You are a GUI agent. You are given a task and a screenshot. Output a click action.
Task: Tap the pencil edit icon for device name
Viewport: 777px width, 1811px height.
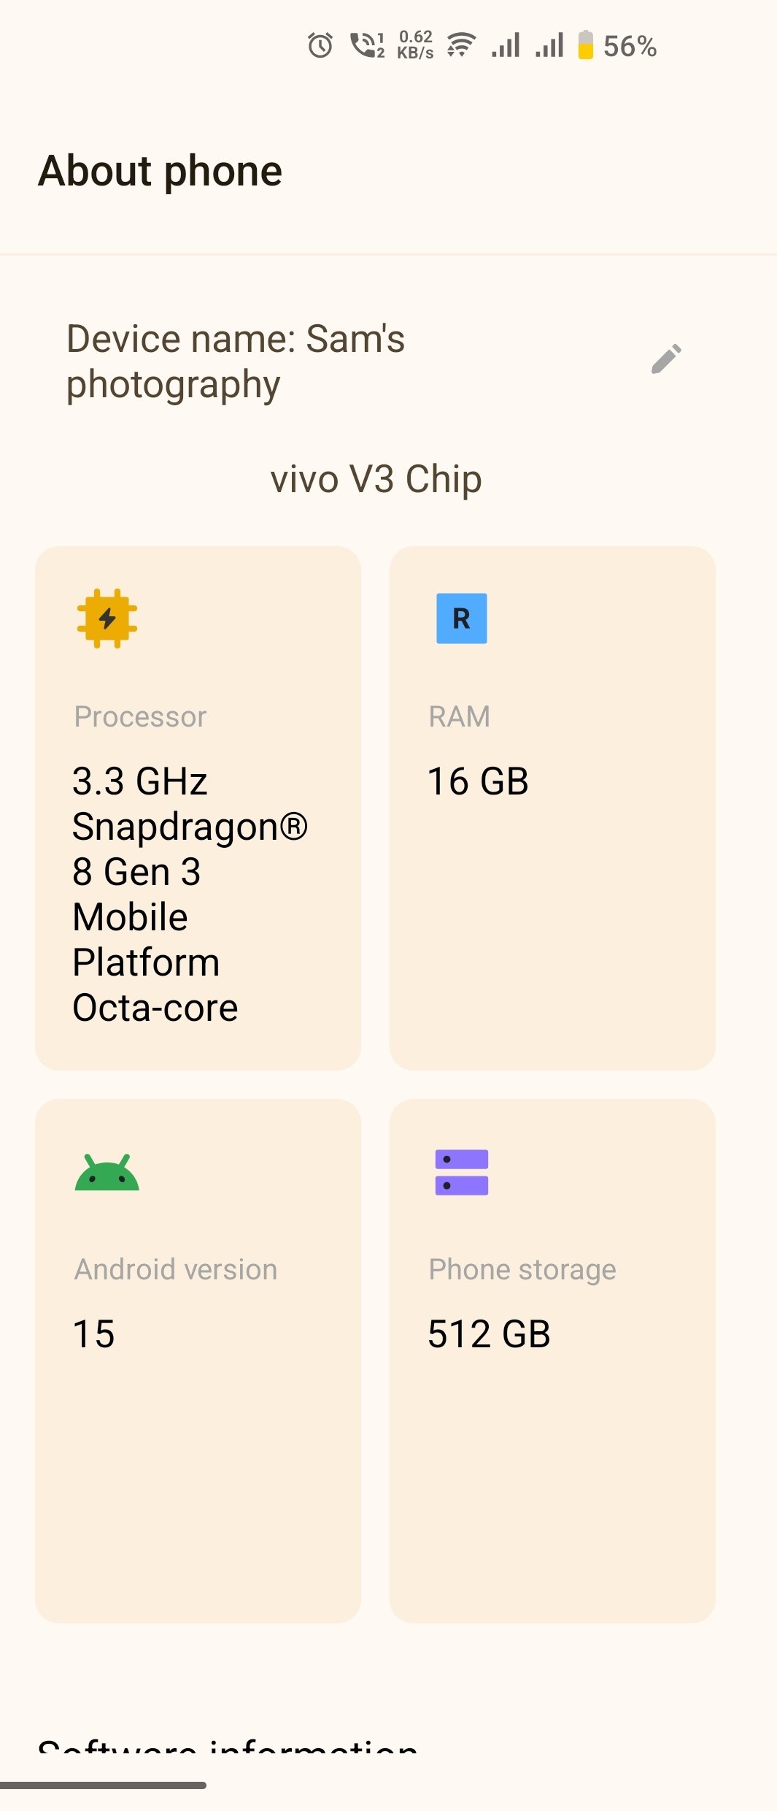tap(666, 359)
